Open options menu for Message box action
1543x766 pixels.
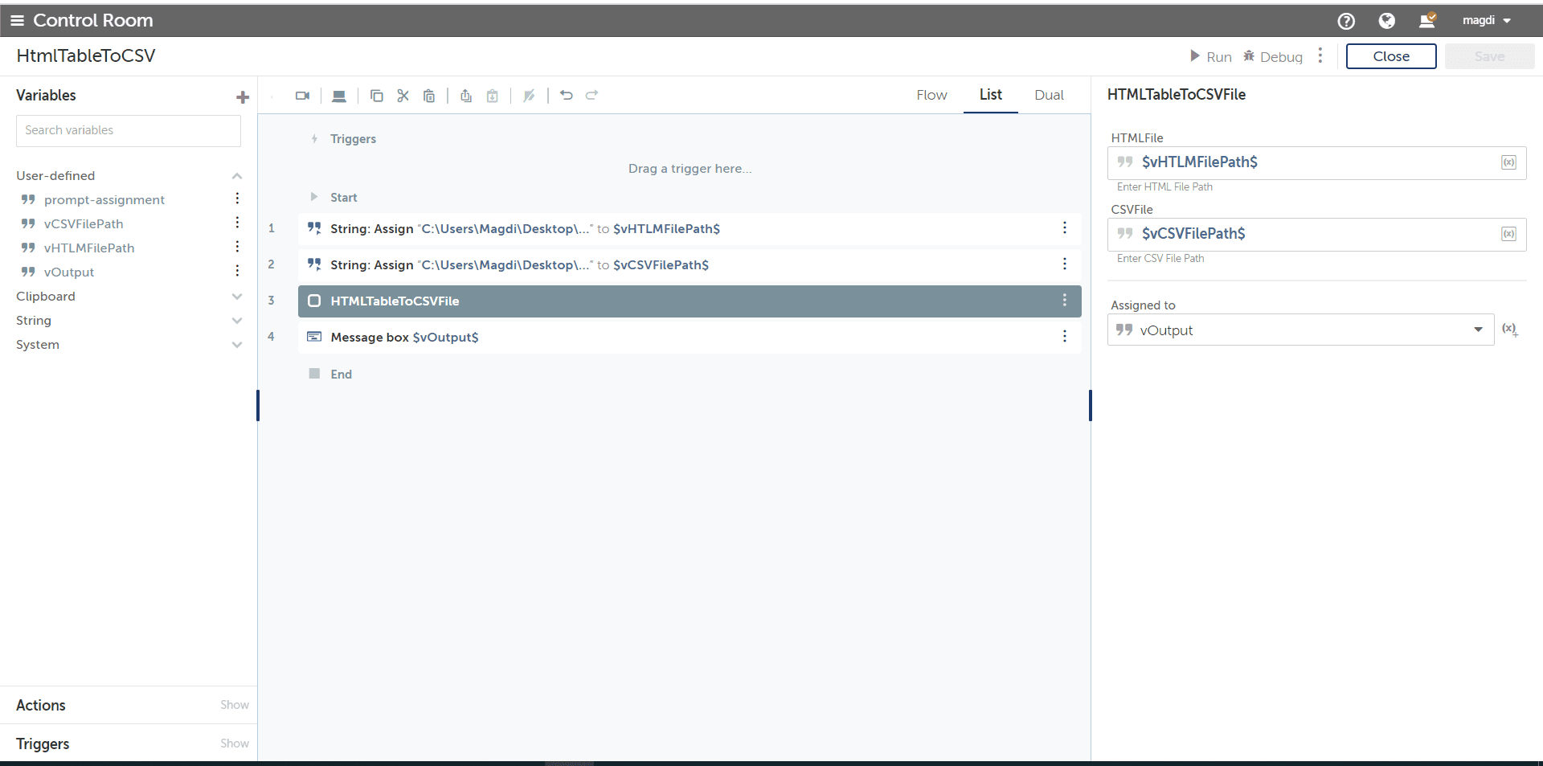1065,337
